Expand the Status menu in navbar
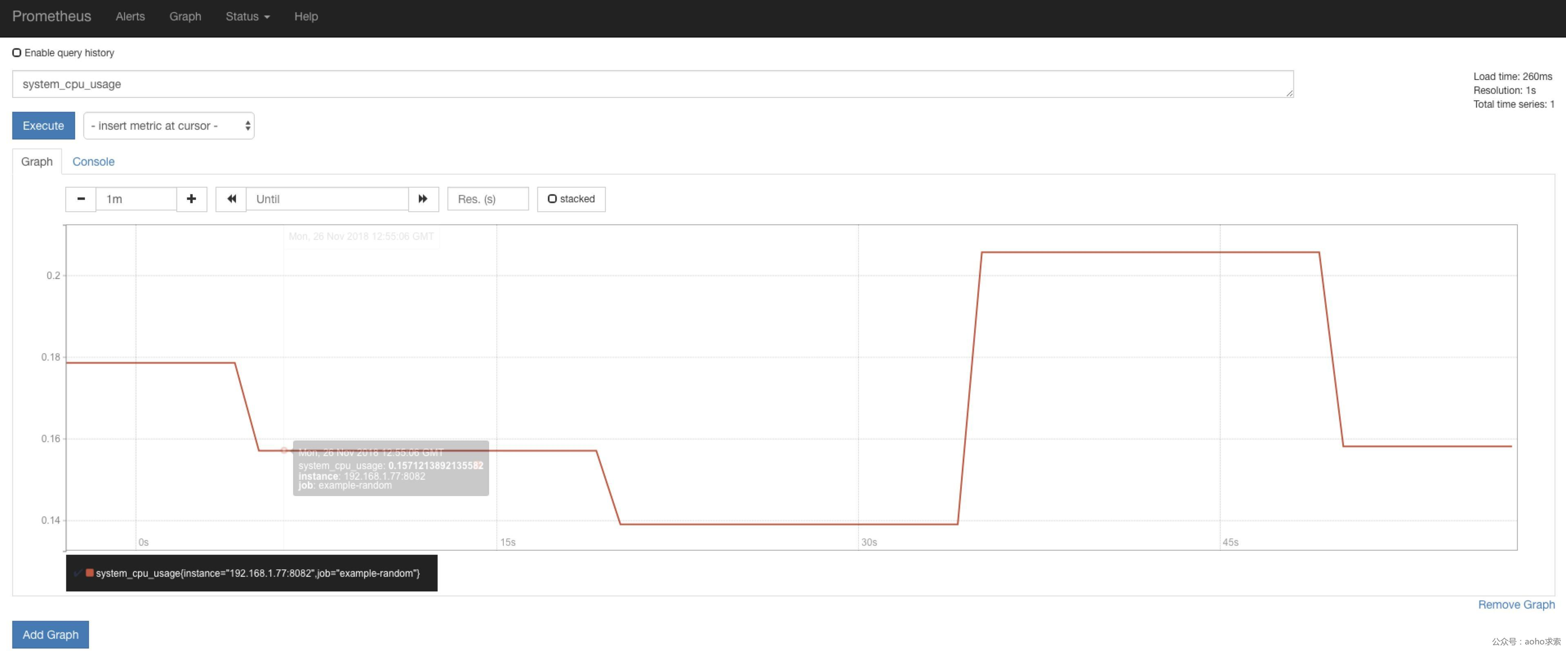The width and height of the screenshot is (1566, 651). coord(248,17)
